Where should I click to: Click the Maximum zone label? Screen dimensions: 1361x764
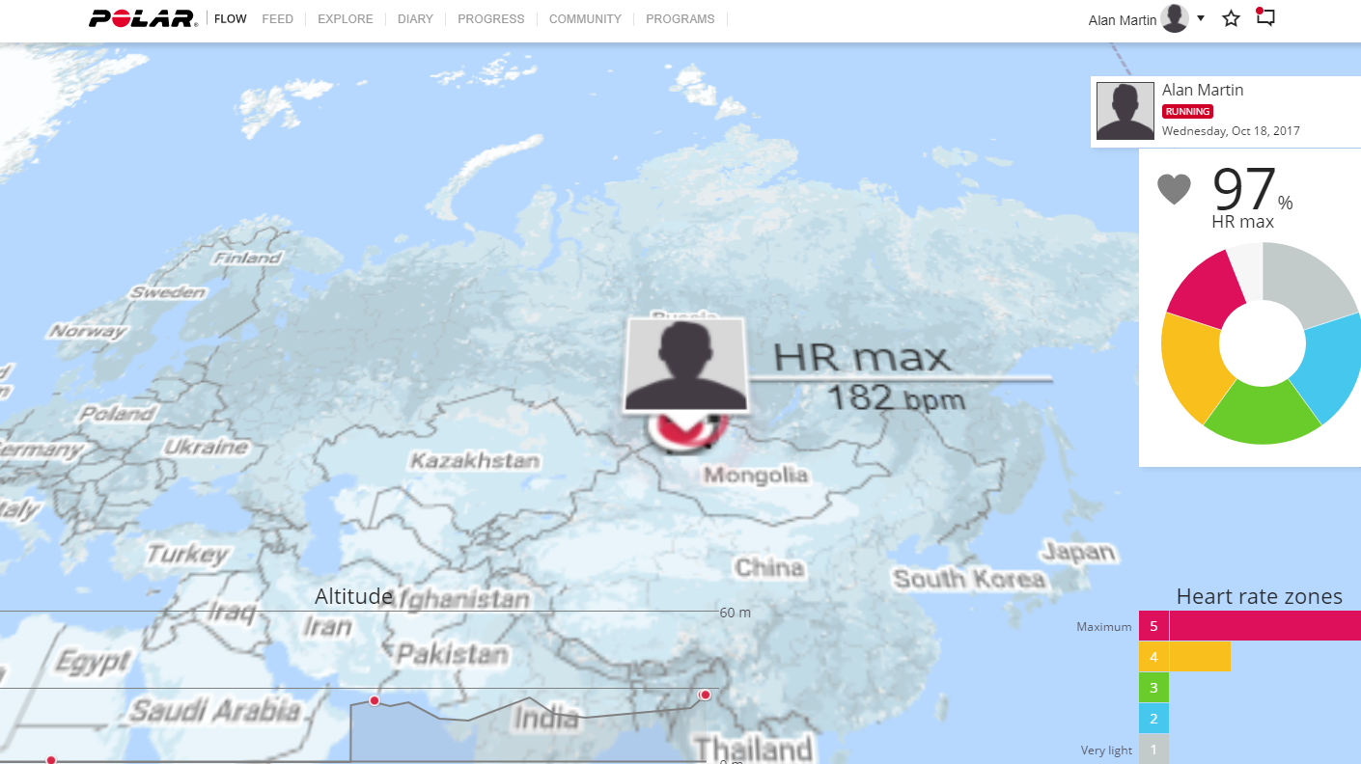(x=1104, y=627)
